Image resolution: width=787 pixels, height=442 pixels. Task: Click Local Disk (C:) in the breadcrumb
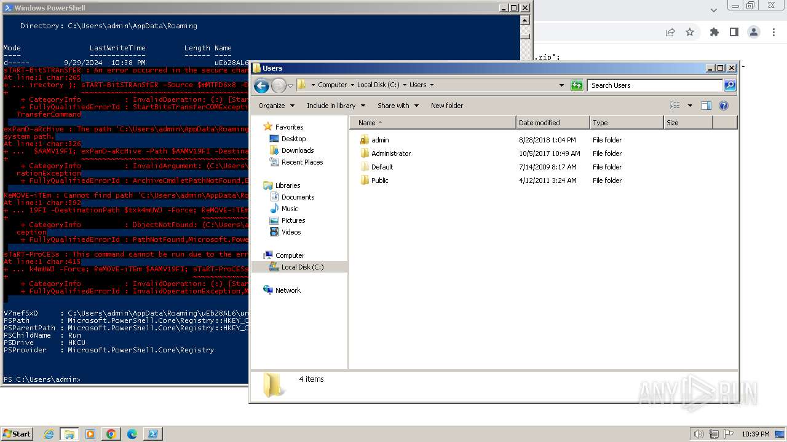tap(379, 85)
